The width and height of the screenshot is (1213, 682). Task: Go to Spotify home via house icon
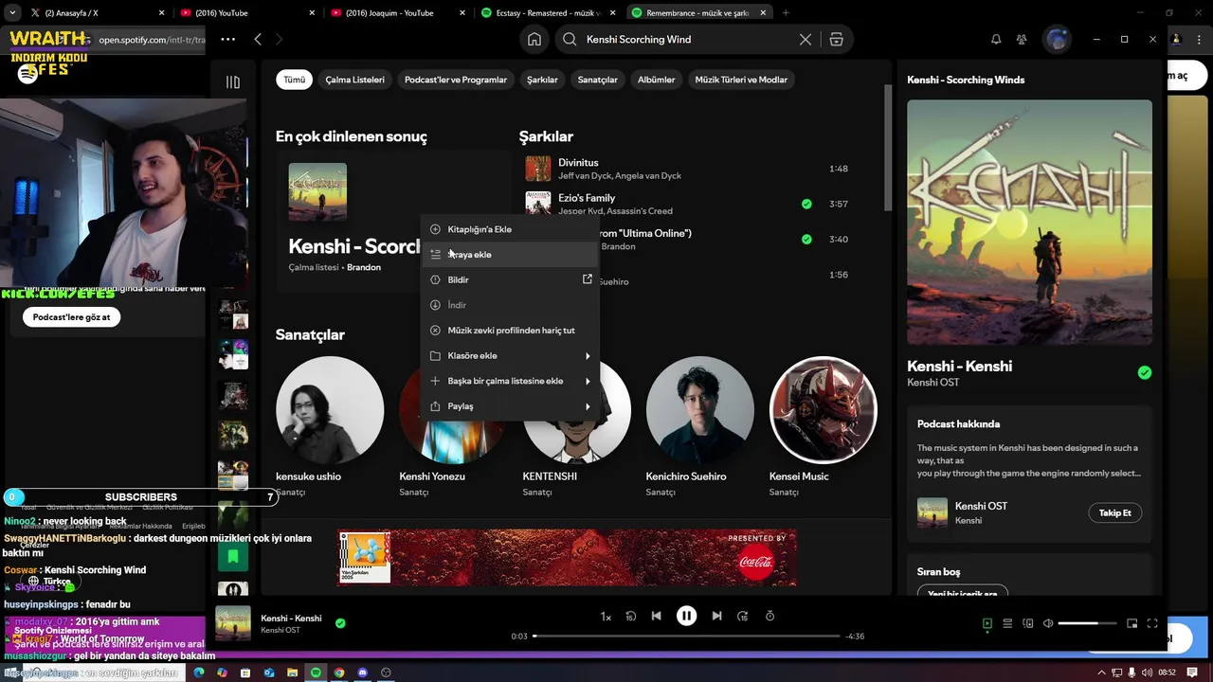534,40
